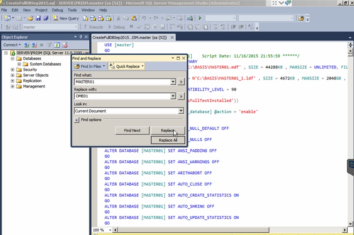354x235 pixels.
Task: Expand the Replication folder
Action: click(12, 81)
